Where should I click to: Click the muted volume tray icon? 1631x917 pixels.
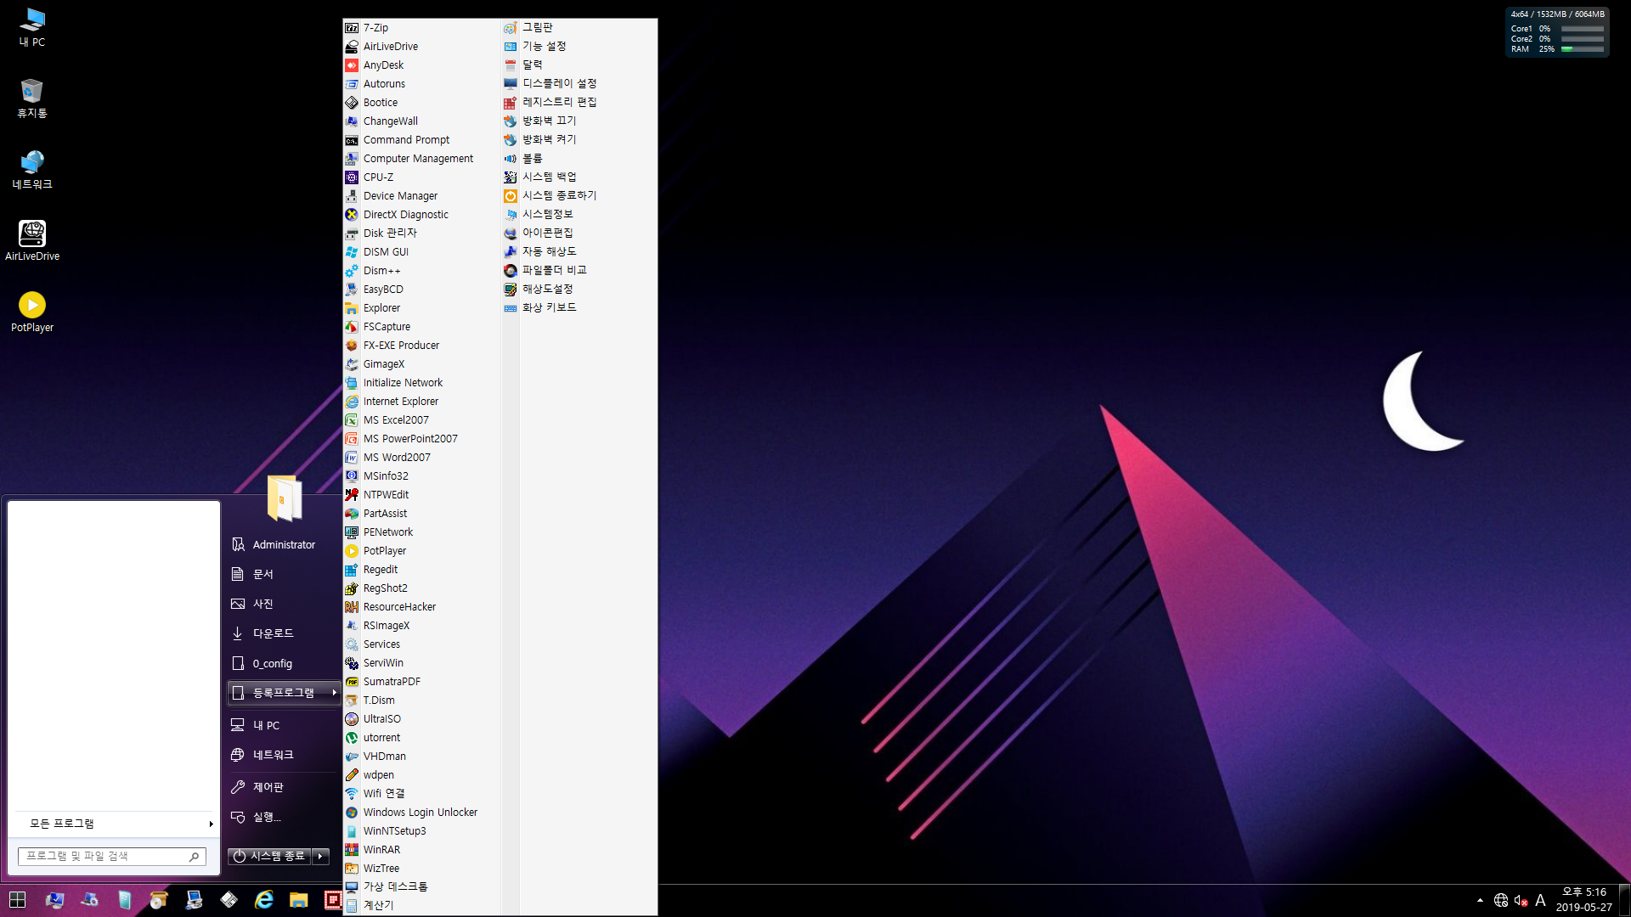click(x=1521, y=901)
